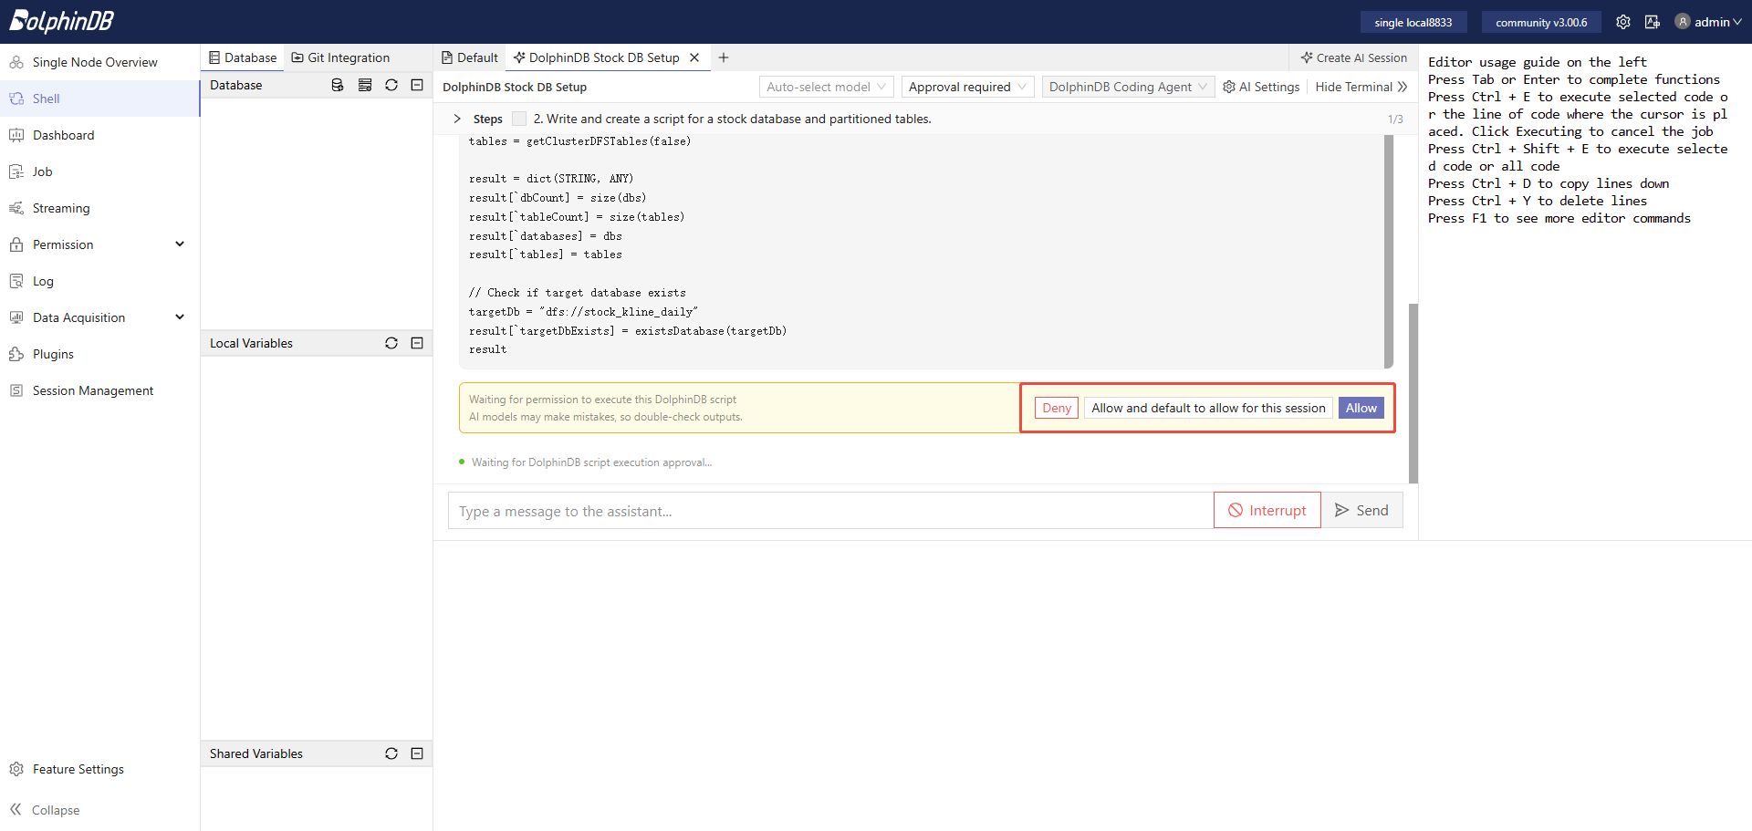Refresh Shared Variables list

391,753
